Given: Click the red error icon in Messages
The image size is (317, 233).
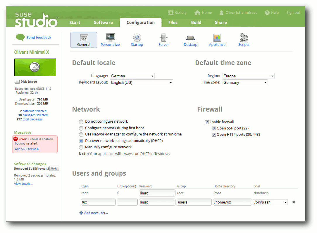Looking at the screenshot, I should coord(15,139).
